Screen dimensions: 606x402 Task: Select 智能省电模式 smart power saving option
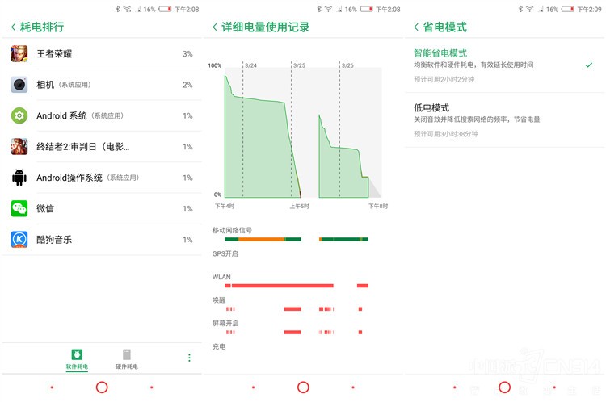pyautogui.click(x=504, y=65)
